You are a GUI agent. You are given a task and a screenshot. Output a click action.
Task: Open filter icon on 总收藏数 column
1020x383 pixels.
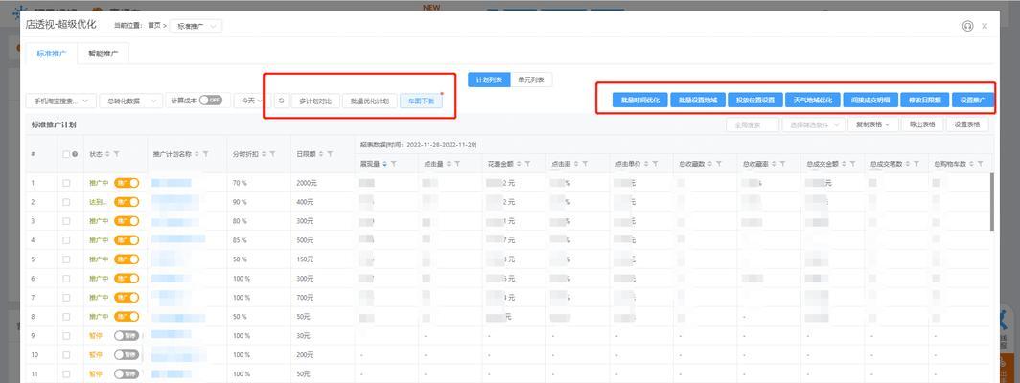pos(719,164)
